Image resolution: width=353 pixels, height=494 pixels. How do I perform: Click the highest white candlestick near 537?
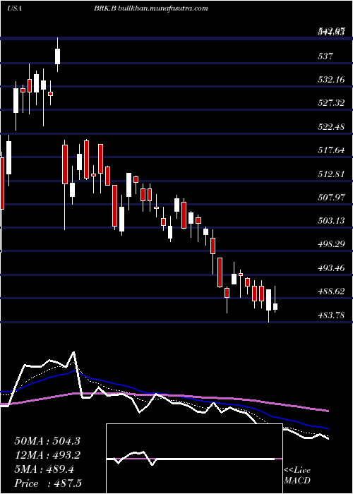point(57,56)
